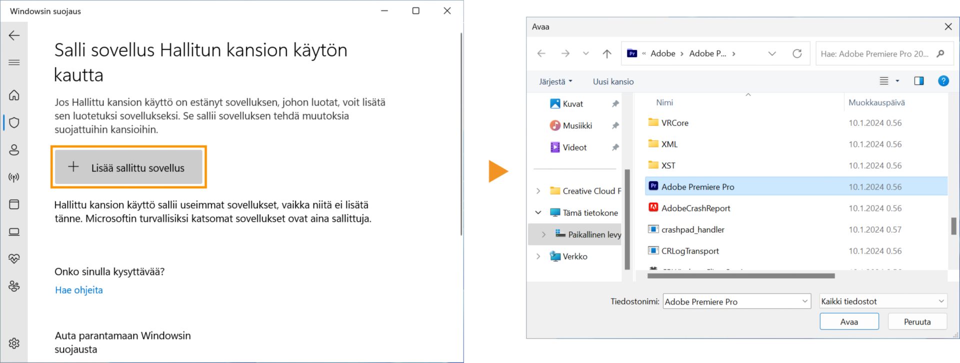Select Videot in navigation pane

[574, 147]
